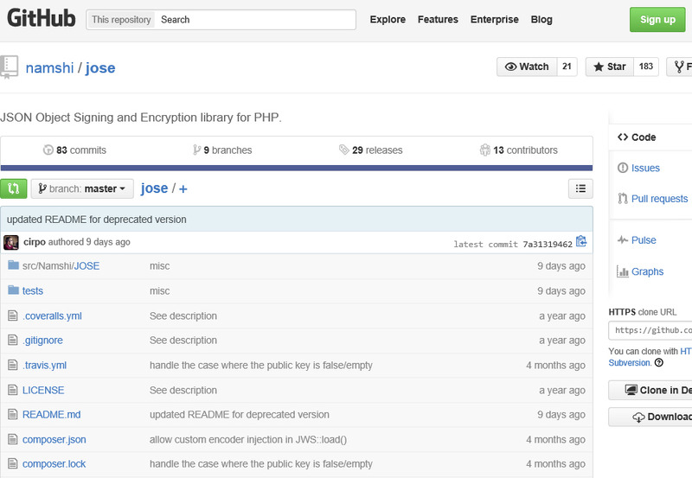Switch to the Issues tab
This screenshot has height=478, width=692.
coord(645,168)
